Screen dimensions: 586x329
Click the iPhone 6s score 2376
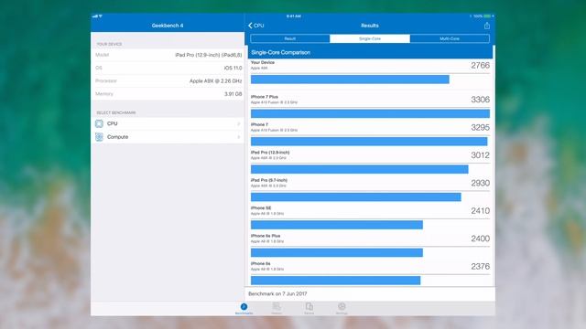pos(480,266)
